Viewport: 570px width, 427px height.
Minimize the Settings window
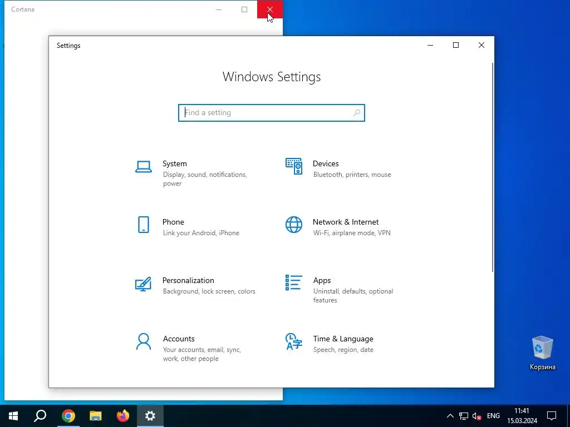click(x=430, y=46)
